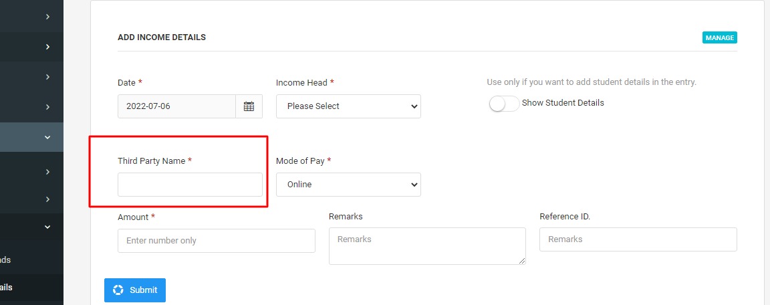Image resolution: width=770 pixels, height=305 pixels.
Task: Open the Income Head dropdown
Action: coord(348,106)
